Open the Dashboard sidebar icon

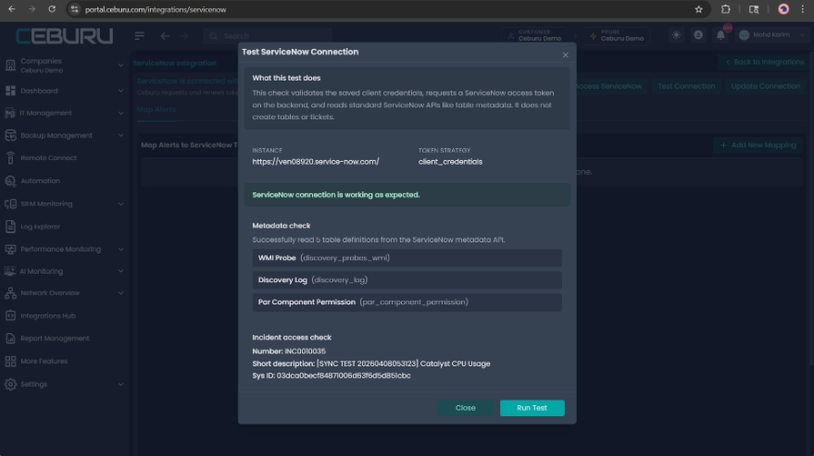click(x=10, y=91)
